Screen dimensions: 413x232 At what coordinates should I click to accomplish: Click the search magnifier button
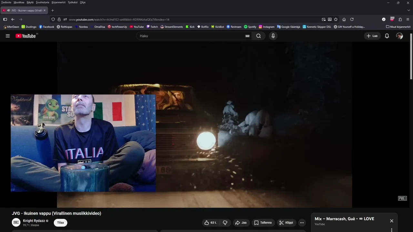pos(258,36)
